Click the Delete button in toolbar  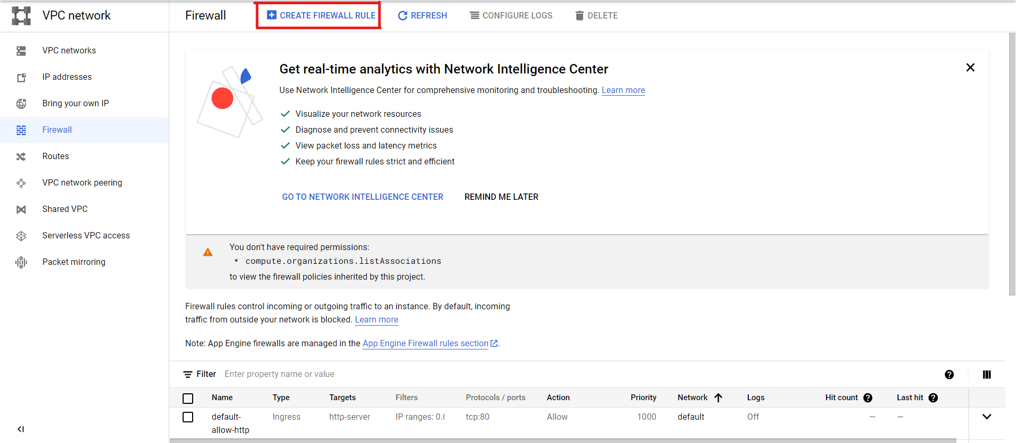click(x=596, y=15)
